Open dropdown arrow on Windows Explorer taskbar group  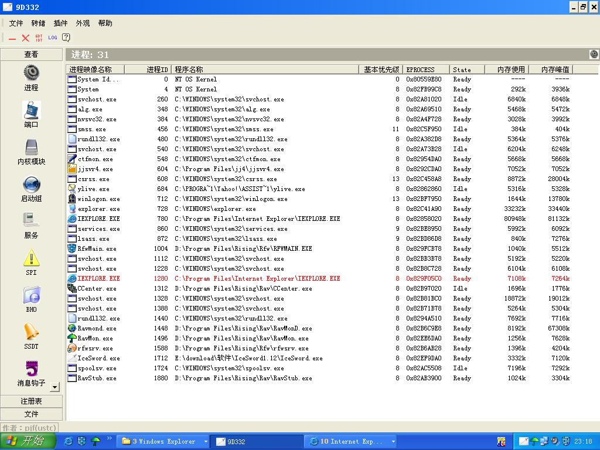coord(206,442)
